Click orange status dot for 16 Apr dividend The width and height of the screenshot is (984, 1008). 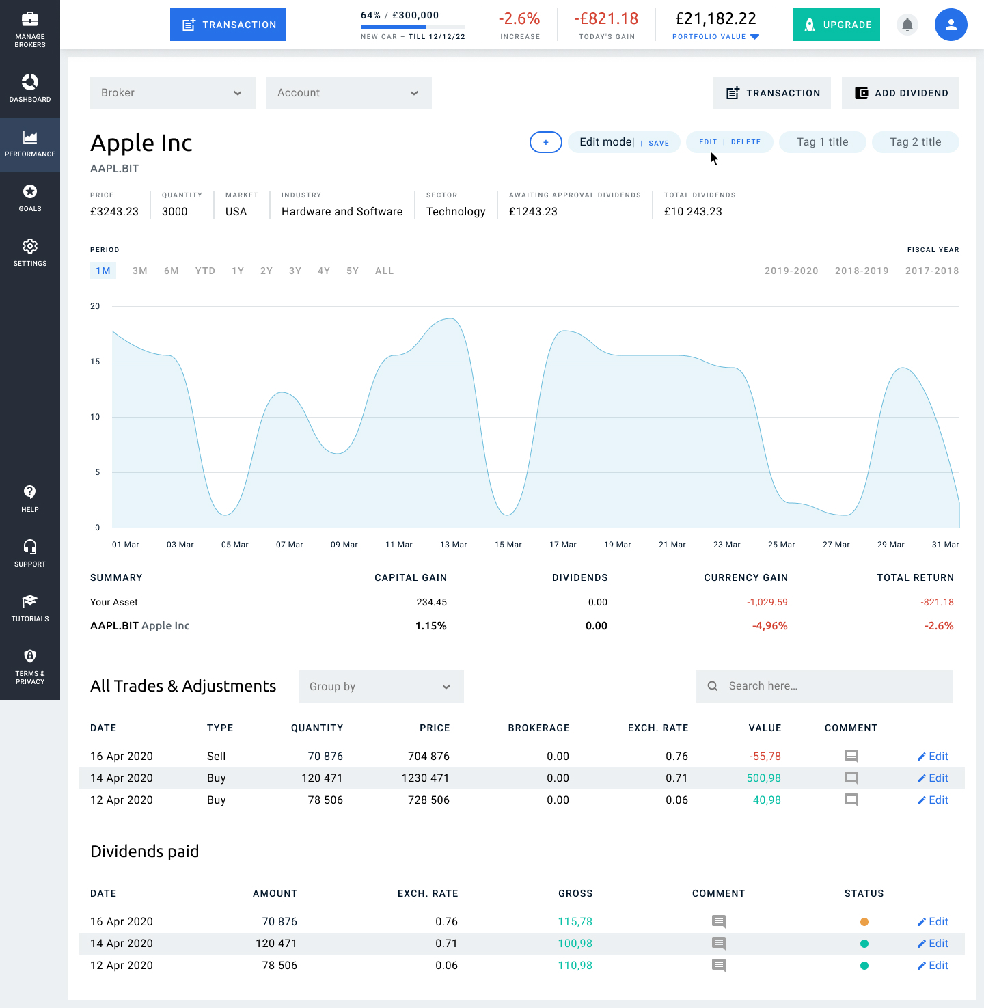(864, 922)
